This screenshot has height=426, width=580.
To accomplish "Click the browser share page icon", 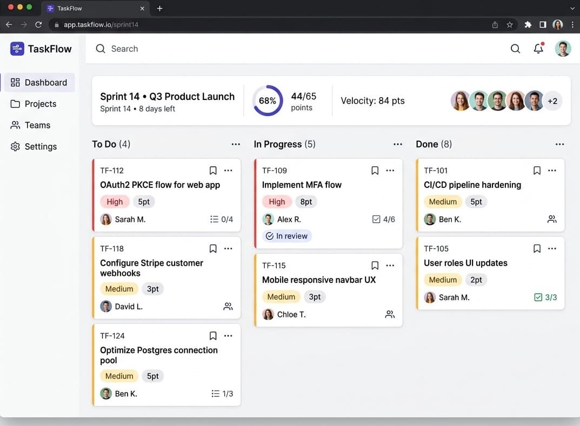I will (495, 25).
